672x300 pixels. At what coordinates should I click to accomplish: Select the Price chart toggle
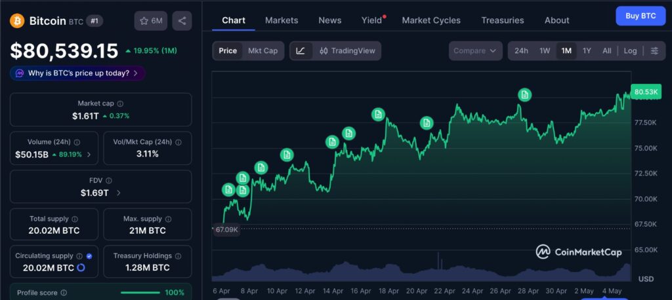pyautogui.click(x=228, y=50)
